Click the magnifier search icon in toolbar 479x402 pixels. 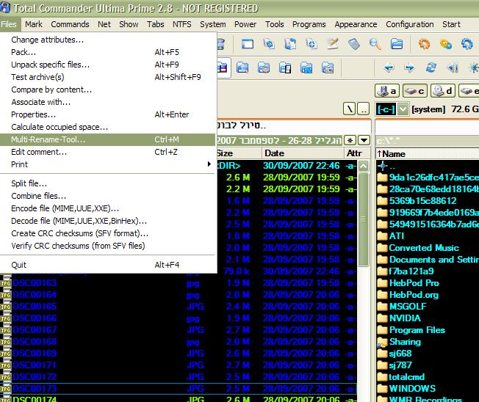pyautogui.click(x=375, y=44)
